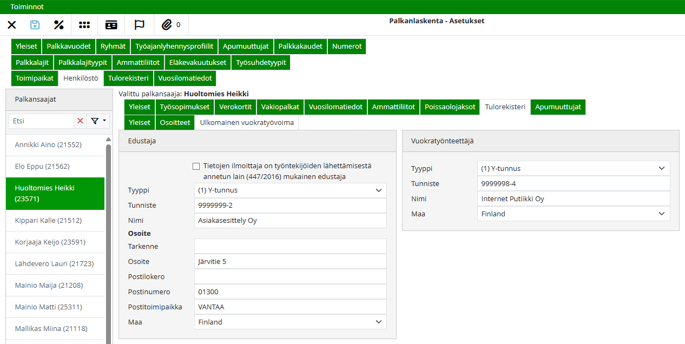Switch to Palkkalajit tab
This screenshot has height=344, width=685.
coord(32,62)
